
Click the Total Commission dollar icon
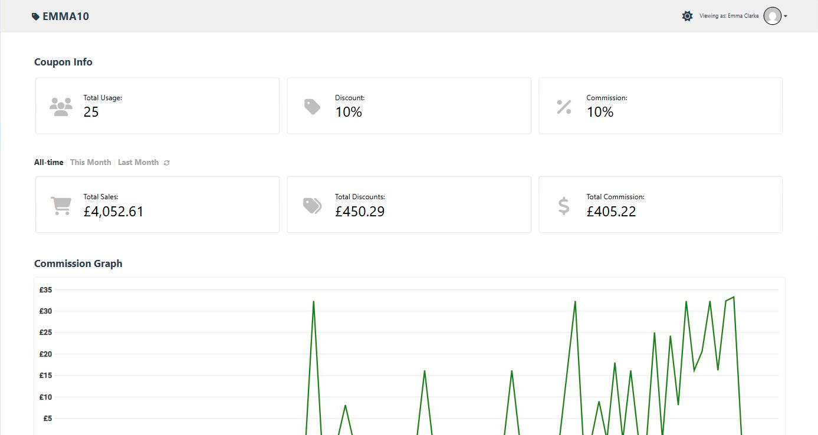(564, 205)
